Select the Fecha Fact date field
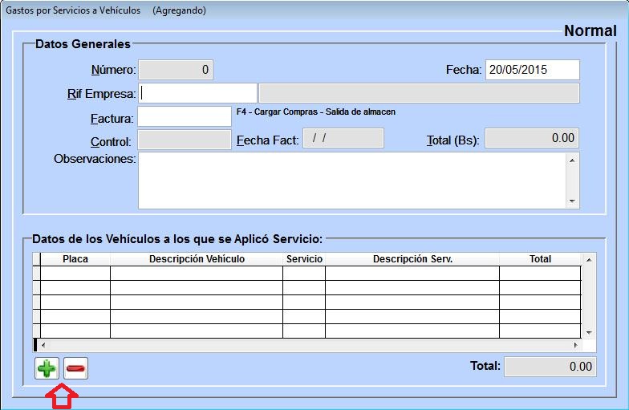Screen dimensions: 629x410 click(x=343, y=139)
